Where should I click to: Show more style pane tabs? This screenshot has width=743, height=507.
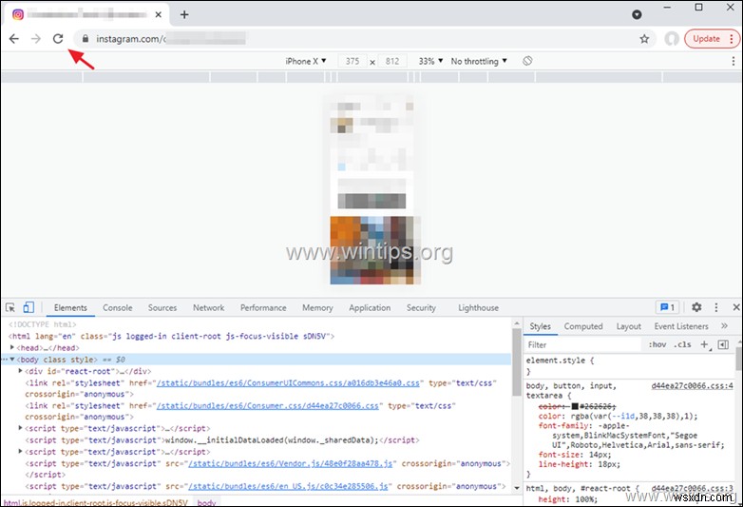(724, 326)
